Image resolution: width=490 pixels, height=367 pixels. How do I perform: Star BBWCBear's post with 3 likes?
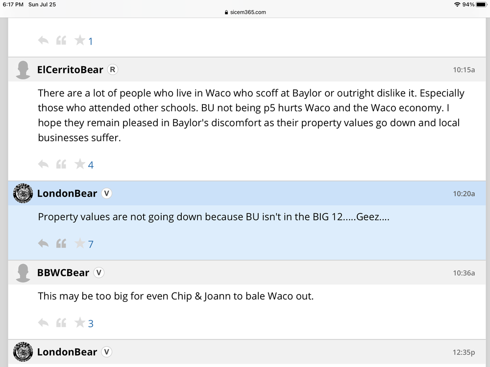click(80, 322)
